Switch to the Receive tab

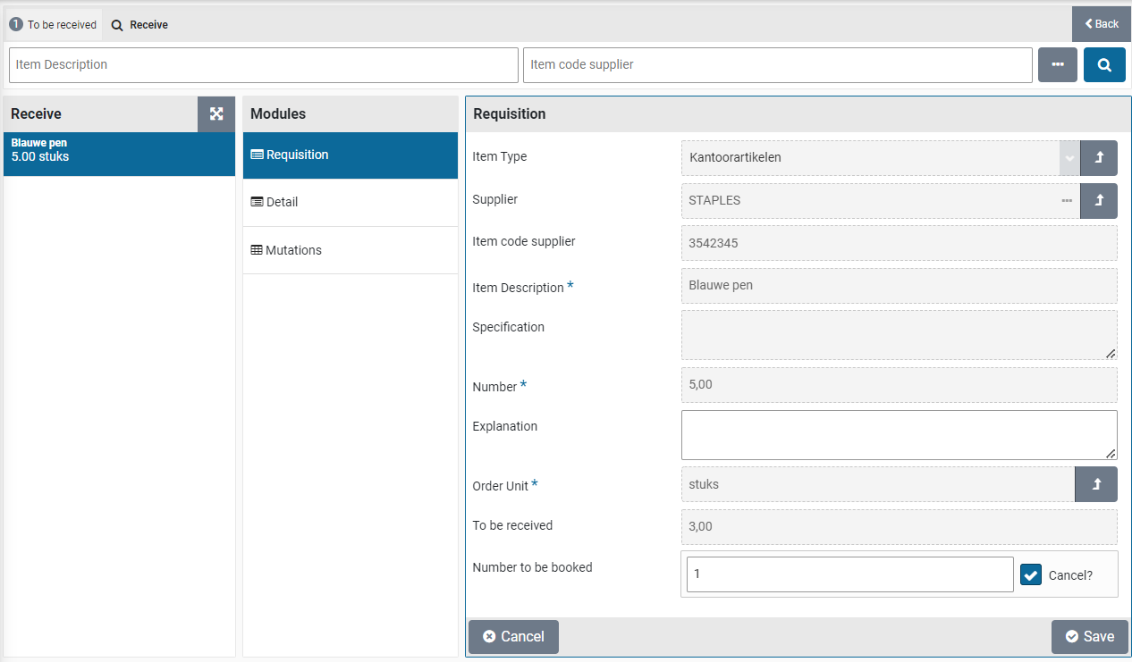140,25
